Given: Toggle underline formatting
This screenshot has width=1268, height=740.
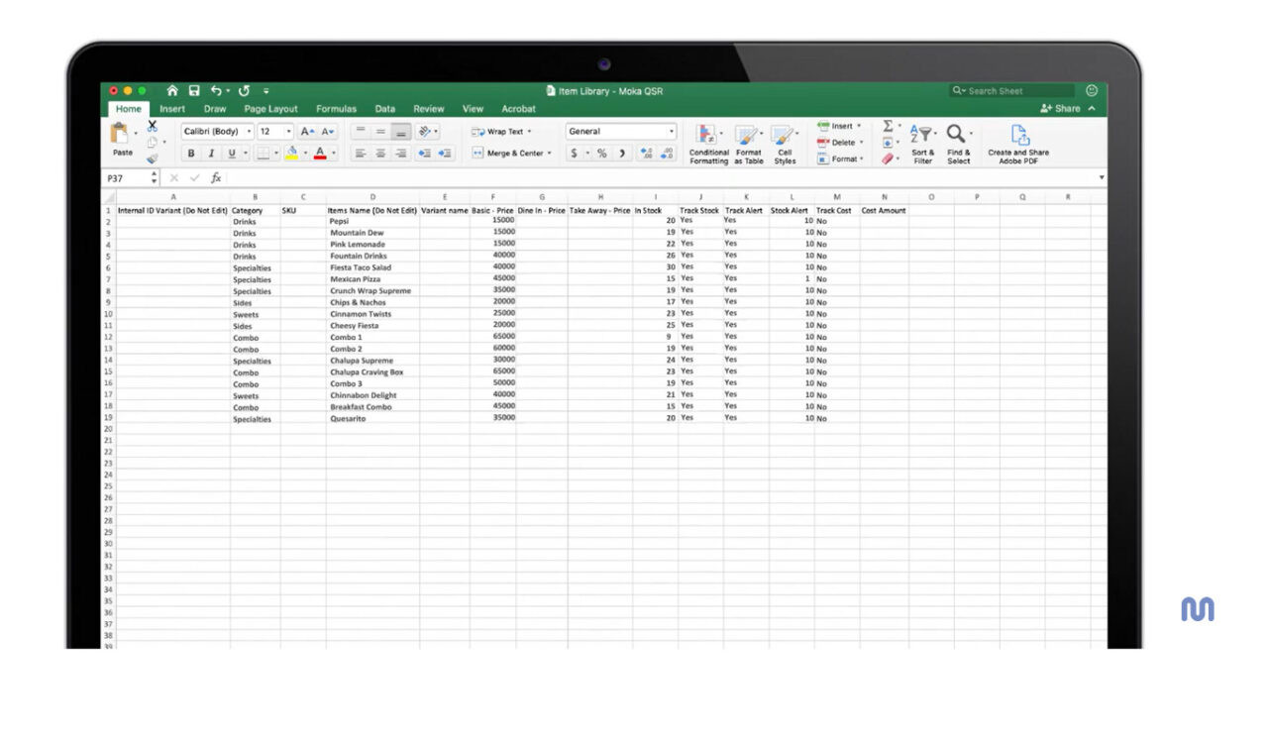Looking at the screenshot, I should click(x=232, y=154).
